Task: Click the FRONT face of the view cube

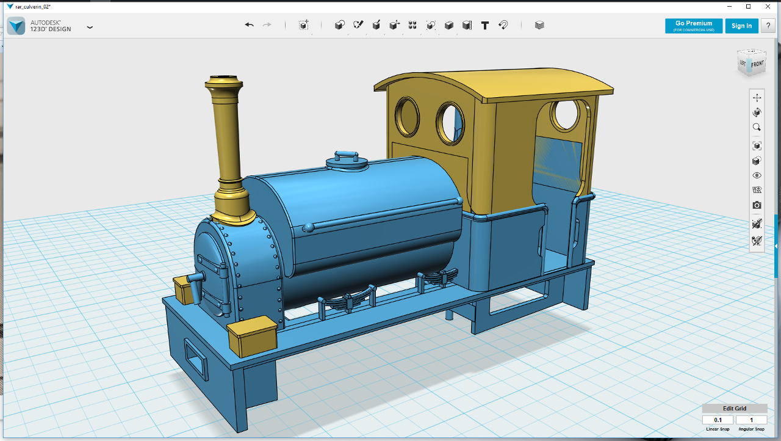Action: click(x=757, y=64)
